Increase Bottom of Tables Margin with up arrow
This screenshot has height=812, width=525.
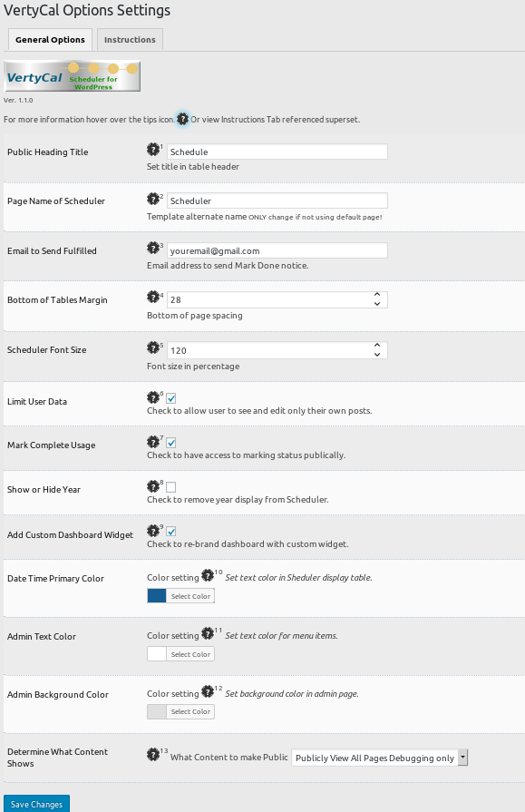coord(377,295)
